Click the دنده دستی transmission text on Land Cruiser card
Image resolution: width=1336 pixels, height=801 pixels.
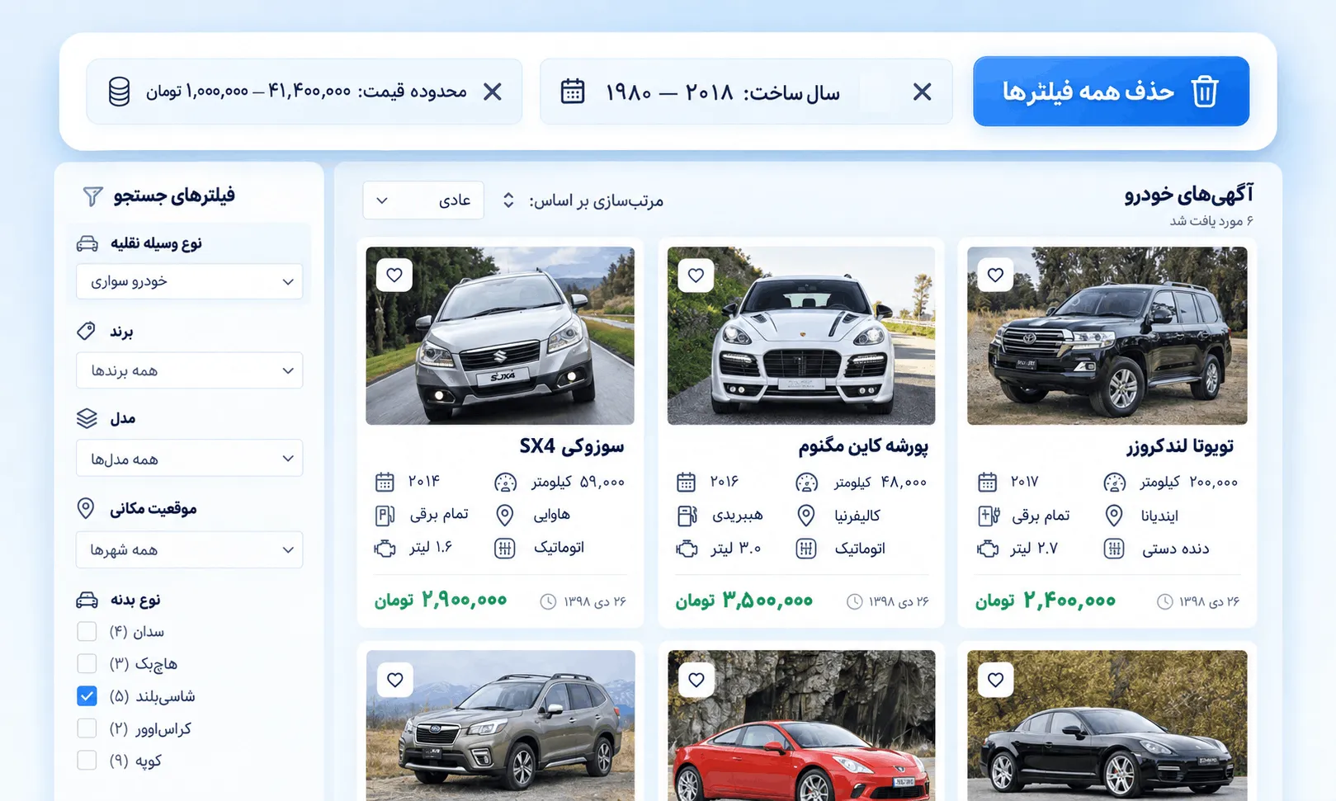(1175, 549)
